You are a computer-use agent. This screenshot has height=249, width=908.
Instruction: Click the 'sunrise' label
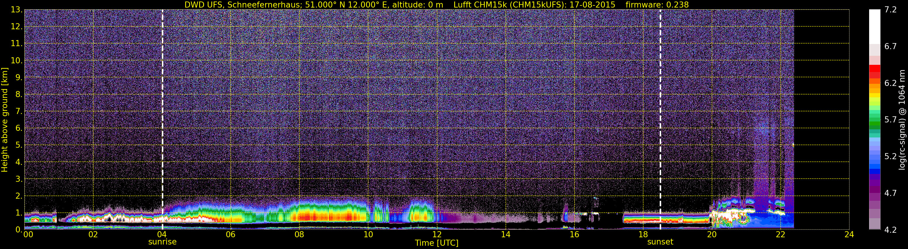(162, 242)
